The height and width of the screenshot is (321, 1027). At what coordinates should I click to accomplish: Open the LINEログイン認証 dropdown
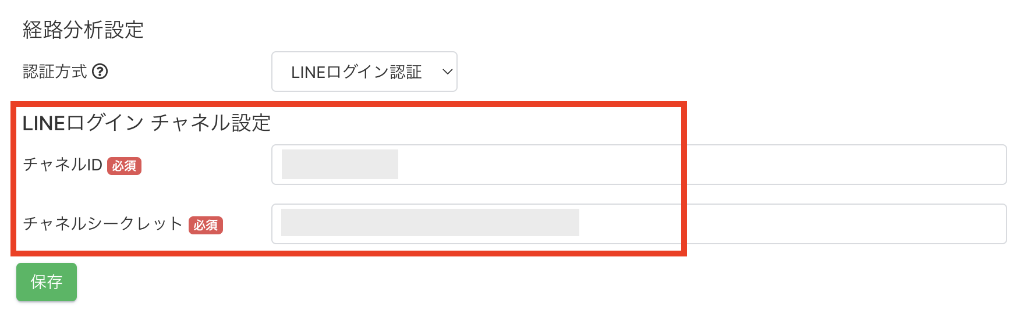364,72
